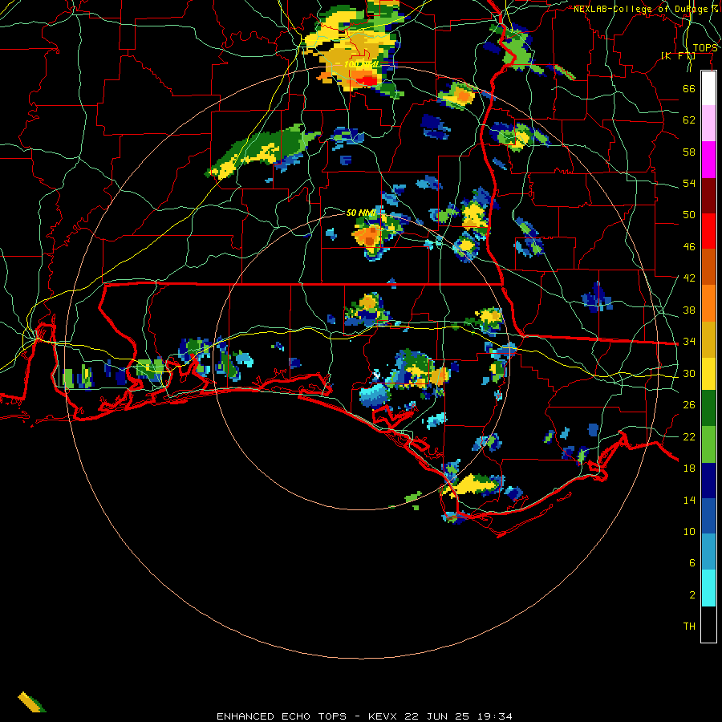Click the "30" scale value
The height and width of the screenshot is (722, 722).
coord(689,373)
